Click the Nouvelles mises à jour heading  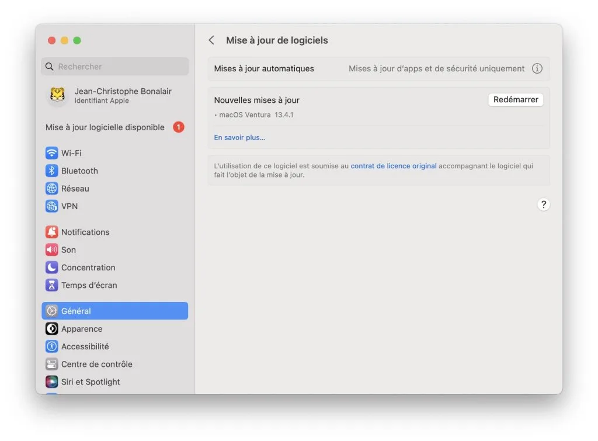click(257, 100)
